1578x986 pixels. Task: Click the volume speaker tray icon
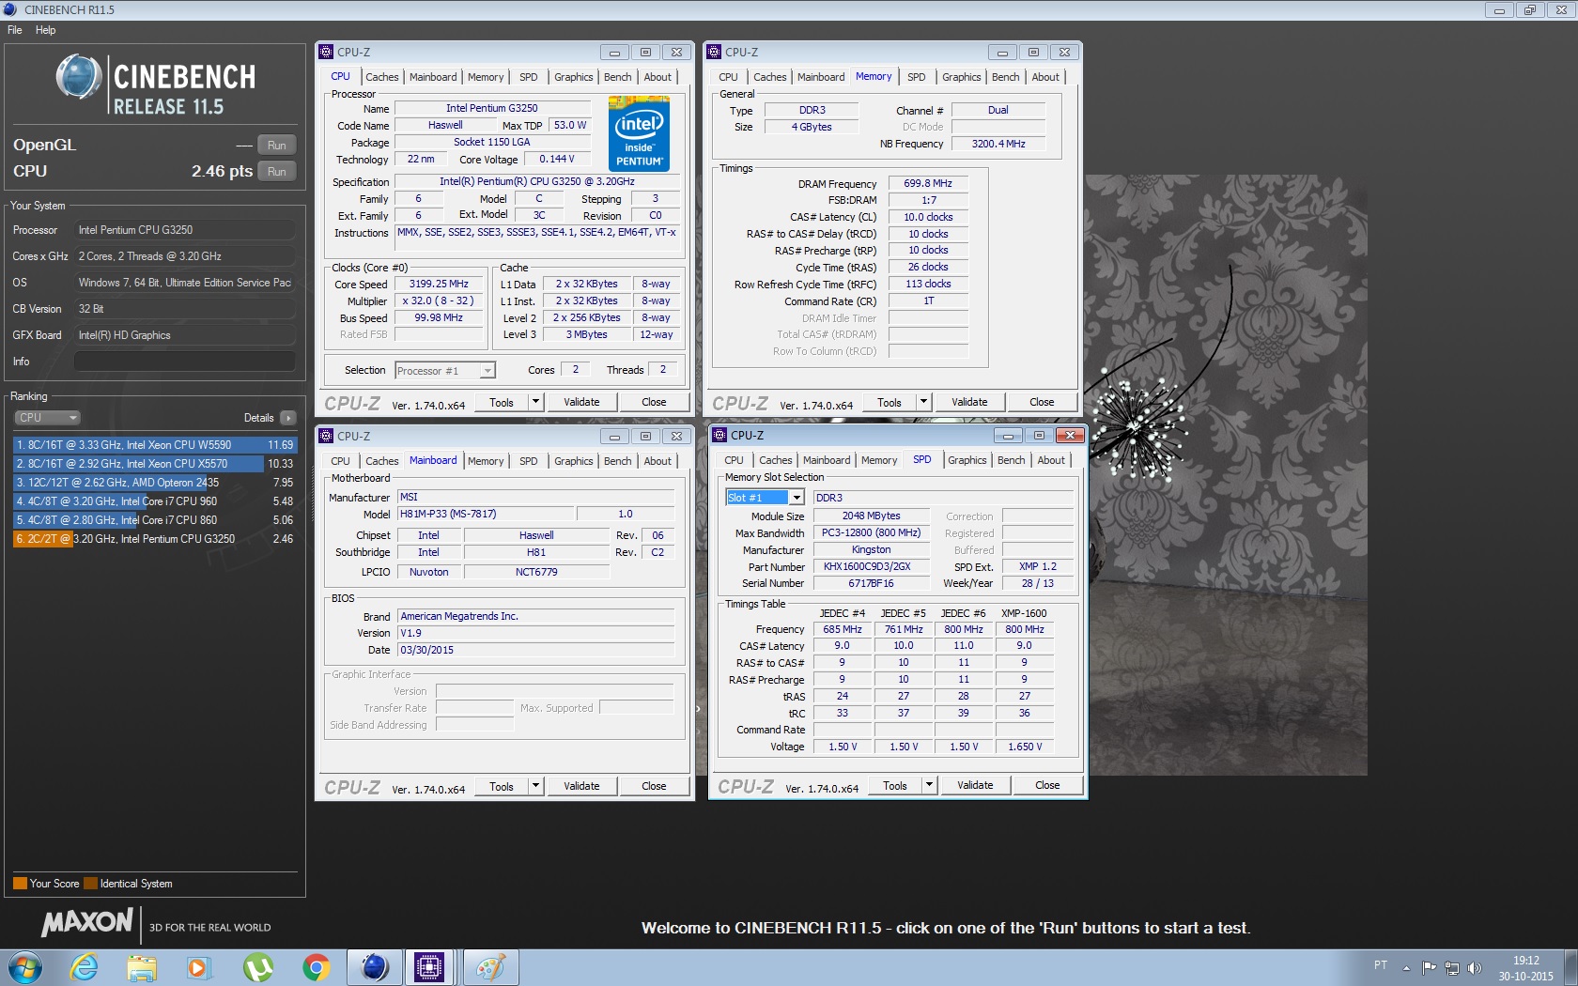[x=1474, y=968]
